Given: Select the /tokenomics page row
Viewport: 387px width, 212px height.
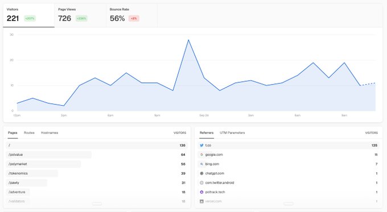Looking at the screenshot, I should 97,173.
